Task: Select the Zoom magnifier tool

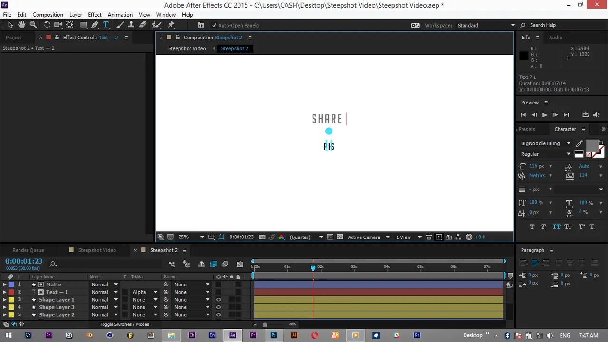Action: tap(33, 25)
